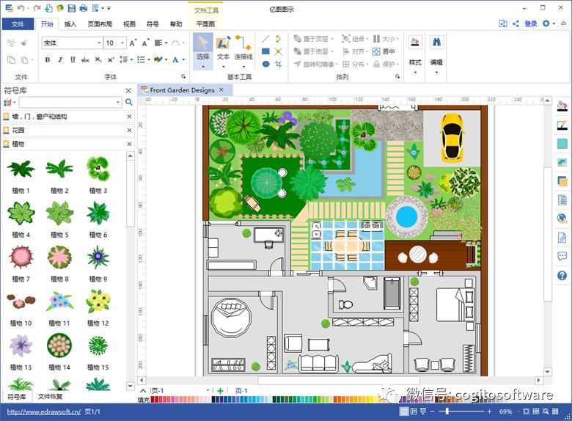572x421 pixels.
Task: Switch to the 插入 ribbon tab
Action: click(x=70, y=24)
